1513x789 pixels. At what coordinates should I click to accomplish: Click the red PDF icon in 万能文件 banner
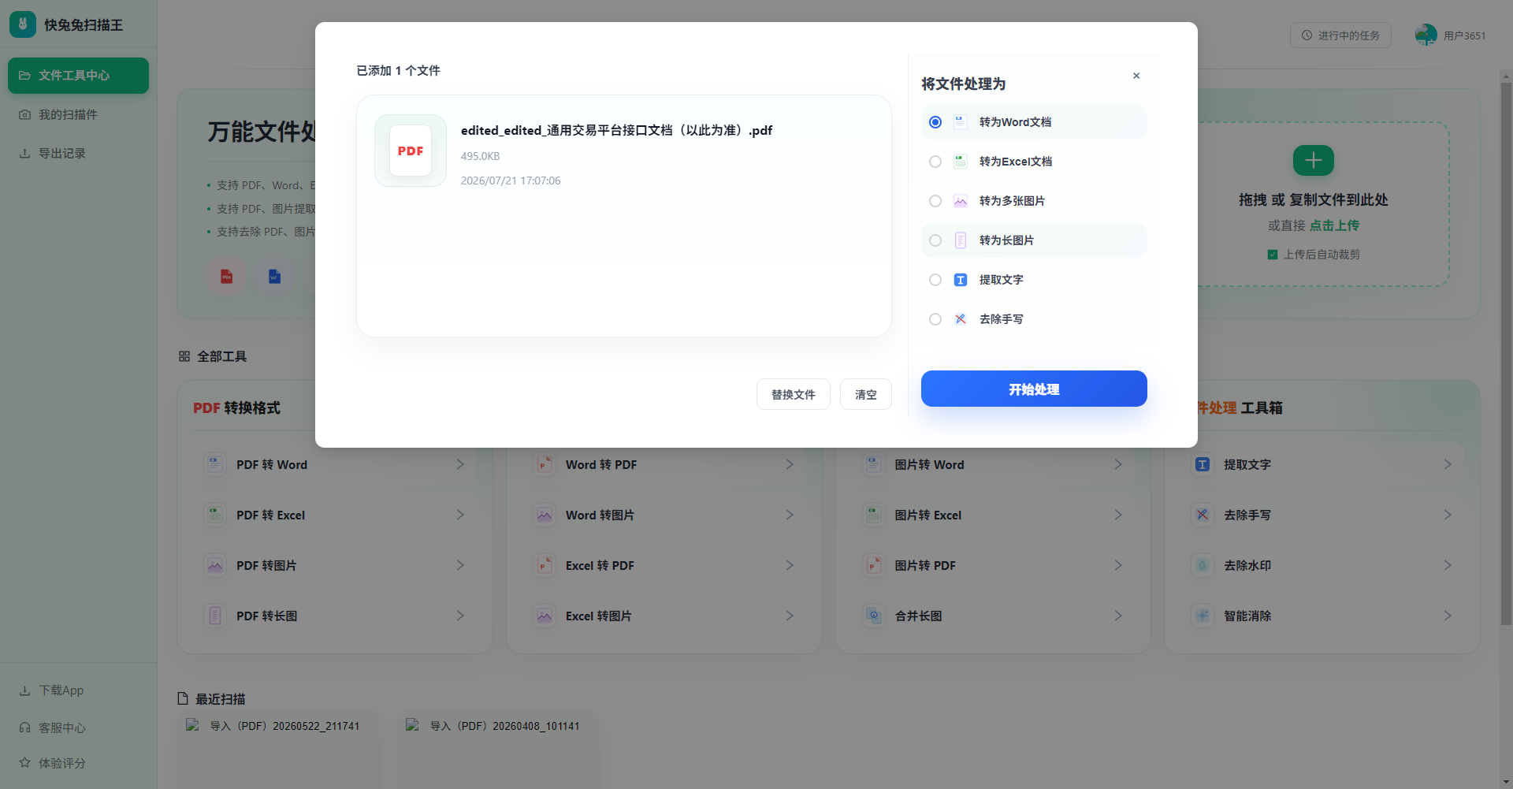tap(227, 277)
